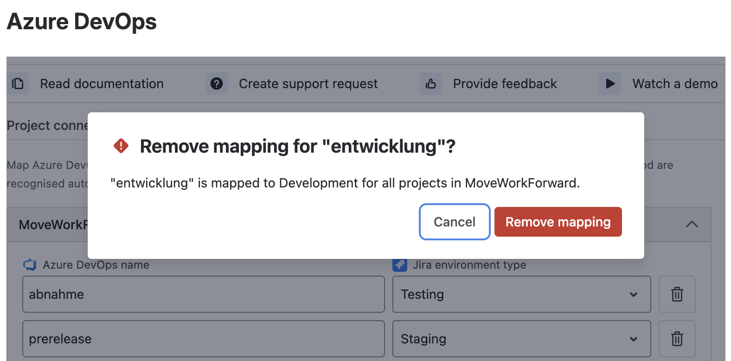Cancel the remove mapping dialog
731x361 pixels.
coord(455,222)
